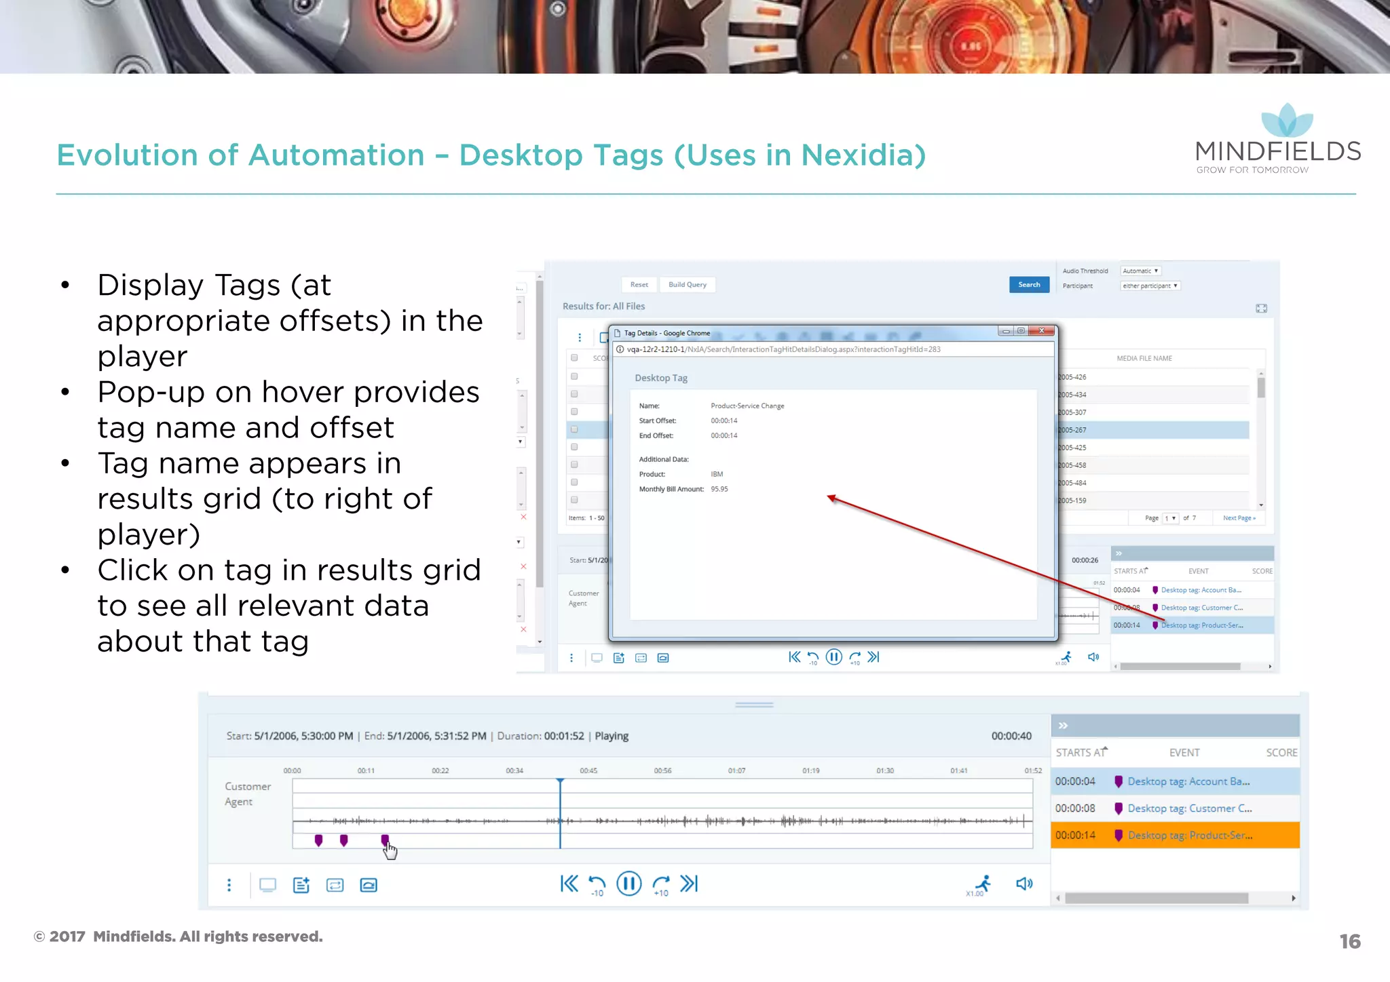Collapse the events panel with double chevron
Viewport: 1390px width, 982px height.
1063,726
